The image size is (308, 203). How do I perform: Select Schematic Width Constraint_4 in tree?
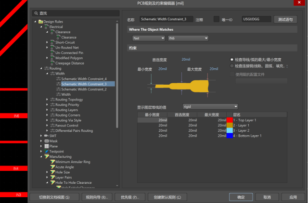pyautogui.click(x=84, y=78)
